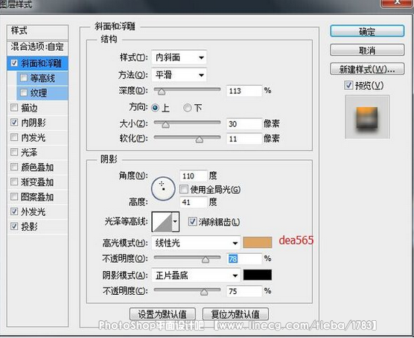Click 设置为默认值 button
The height and width of the screenshot is (338, 414).
162,314
